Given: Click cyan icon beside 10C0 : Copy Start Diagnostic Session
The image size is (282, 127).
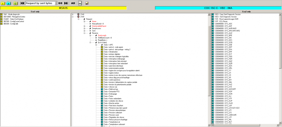Looking at the screenshot, I should 213,14.
